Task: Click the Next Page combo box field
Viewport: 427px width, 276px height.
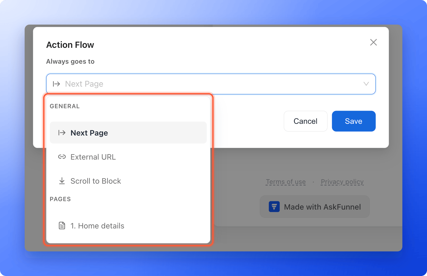Action: [x=211, y=84]
